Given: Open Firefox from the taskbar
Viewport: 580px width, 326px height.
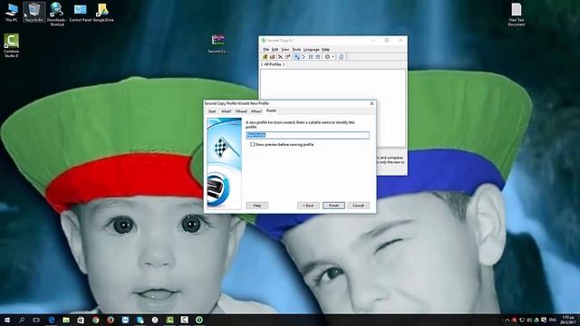Looking at the screenshot, I should [111, 320].
